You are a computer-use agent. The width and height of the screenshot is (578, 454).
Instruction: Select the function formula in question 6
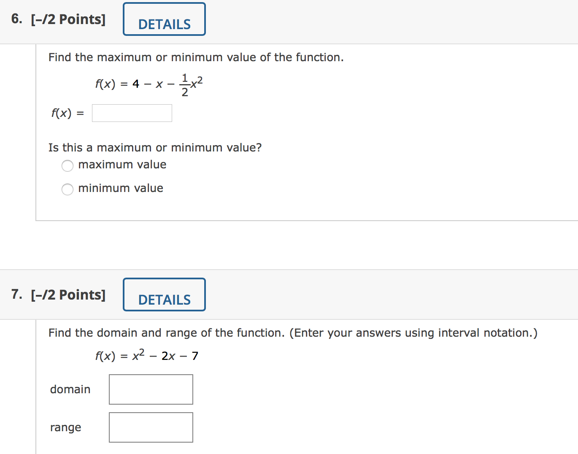pos(149,83)
